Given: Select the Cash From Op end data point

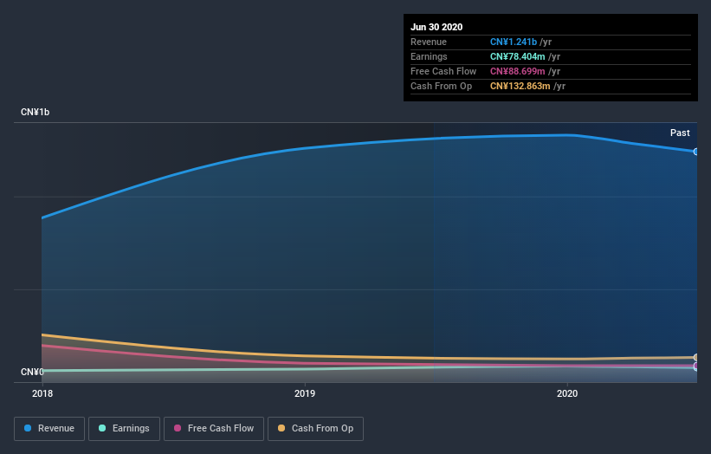Looking at the screenshot, I should click(696, 357).
